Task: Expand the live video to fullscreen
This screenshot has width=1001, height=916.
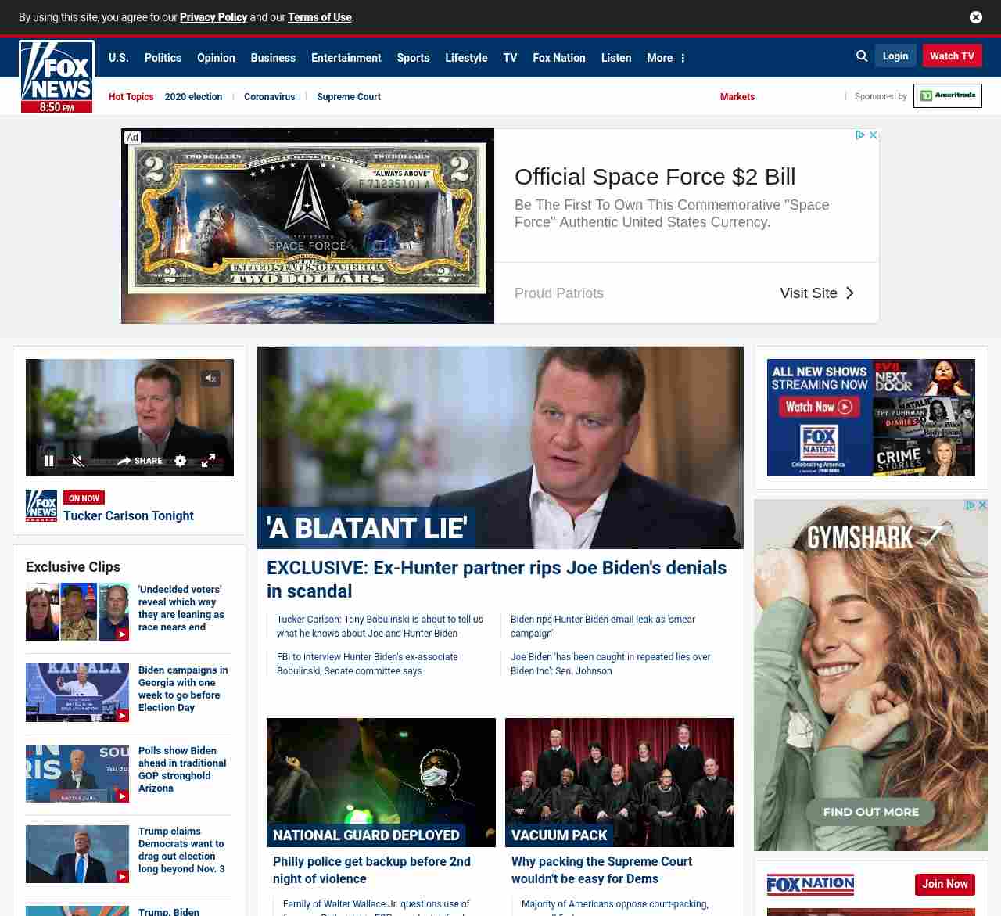Action: pyautogui.click(x=208, y=461)
